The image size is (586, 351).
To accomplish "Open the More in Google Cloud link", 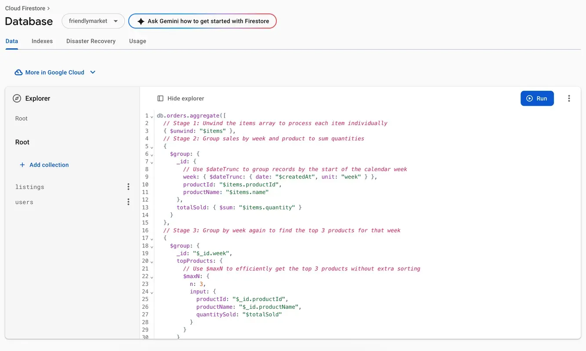I will (x=55, y=72).
